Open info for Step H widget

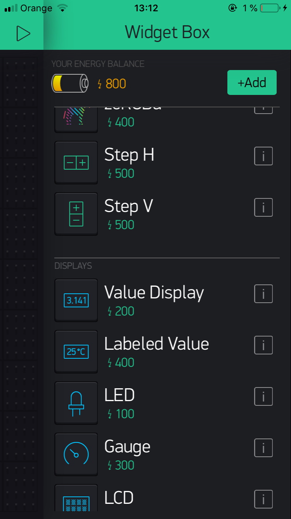tap(263, 156)
